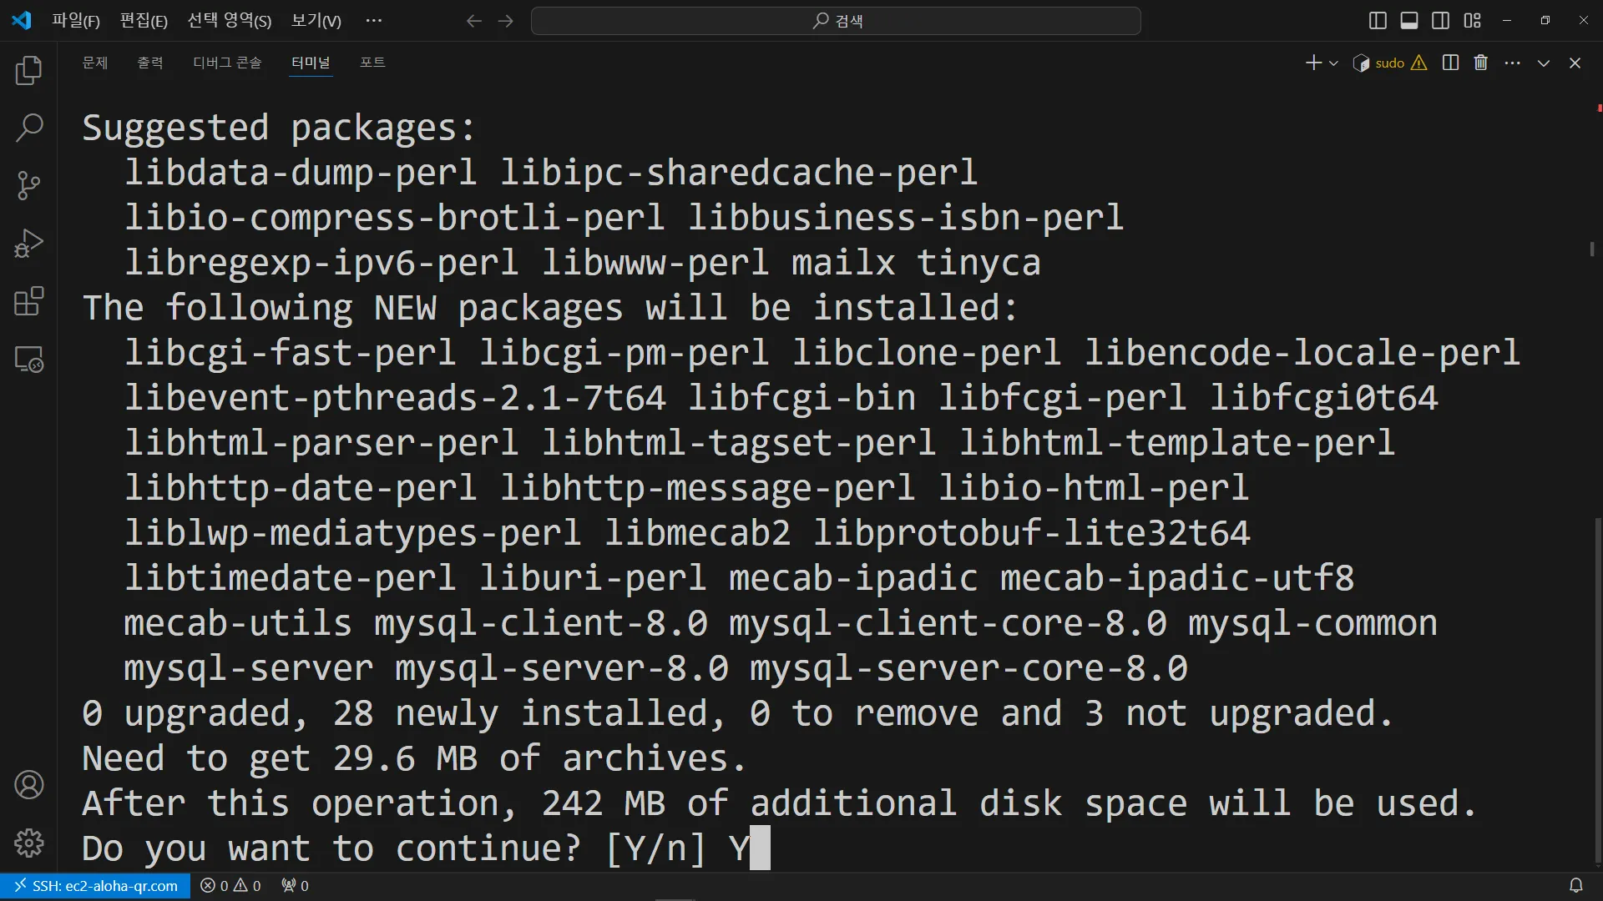Kill terminal with trash icon

click(x=1480, y=63)
